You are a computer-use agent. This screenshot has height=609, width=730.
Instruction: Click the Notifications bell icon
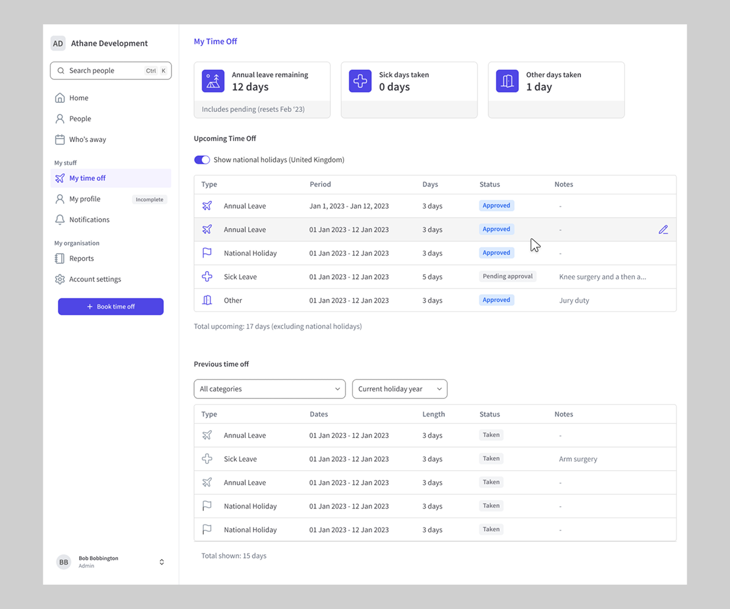(x=60, y=220)
